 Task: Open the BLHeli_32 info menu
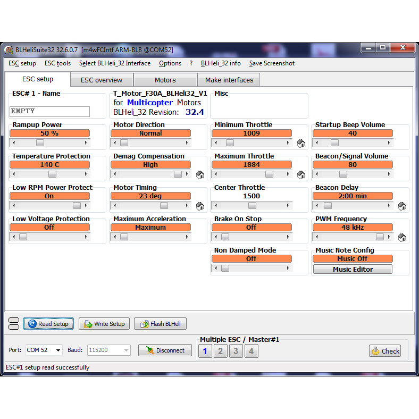[221, 63]
